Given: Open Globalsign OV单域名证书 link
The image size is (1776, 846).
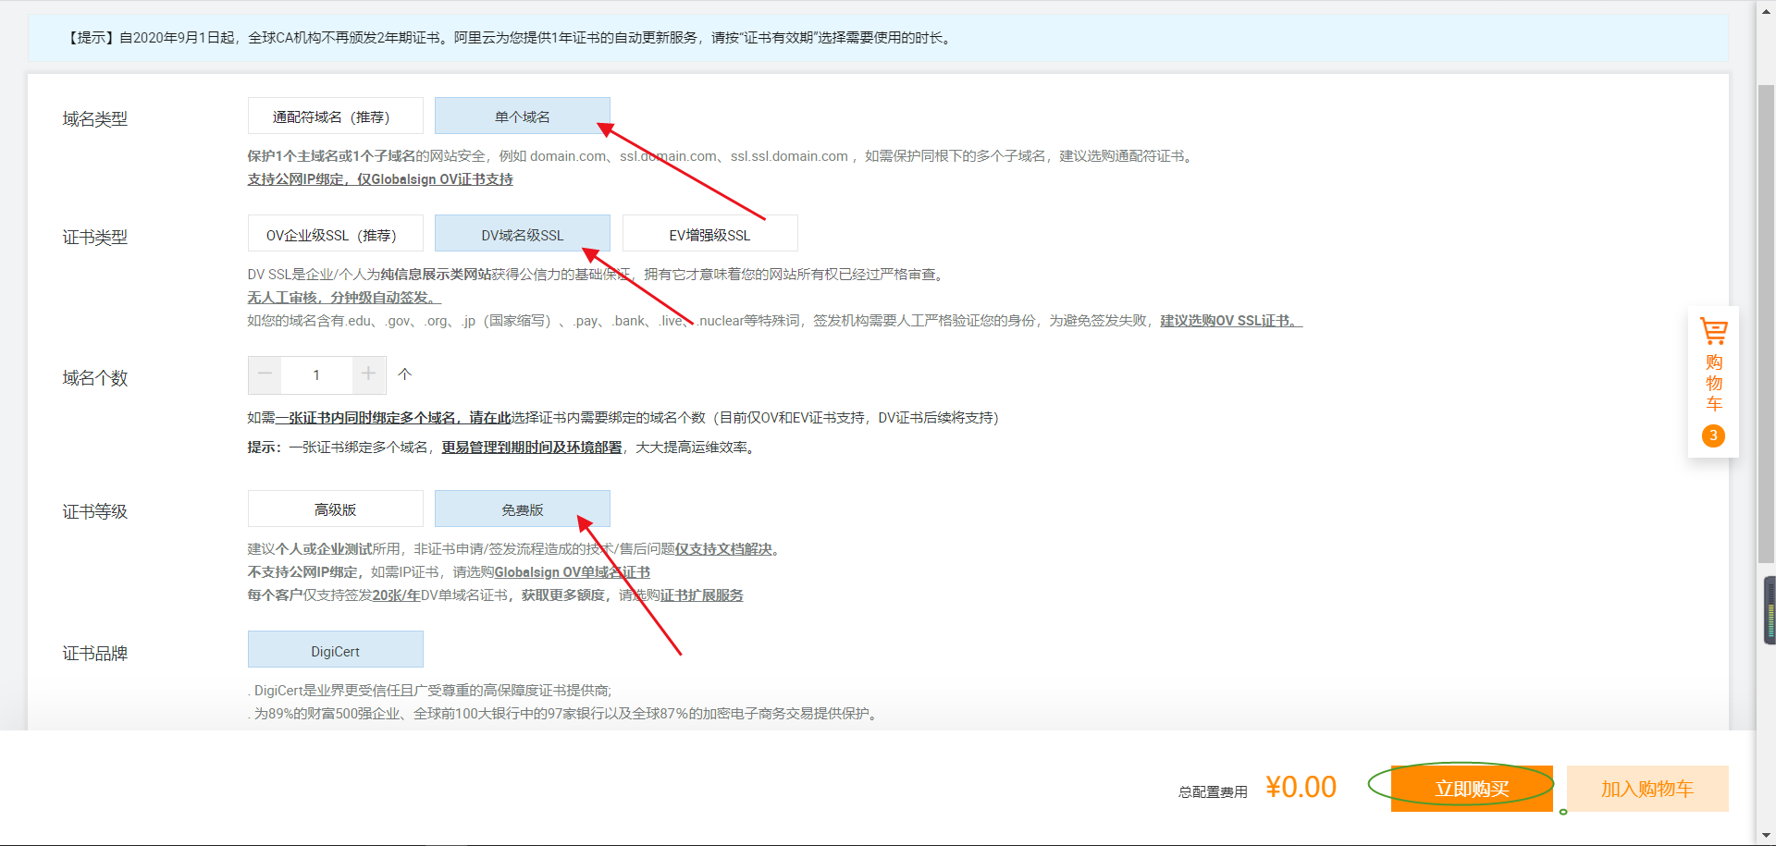Looking at the screenshot, I should (x=572, y=572).
